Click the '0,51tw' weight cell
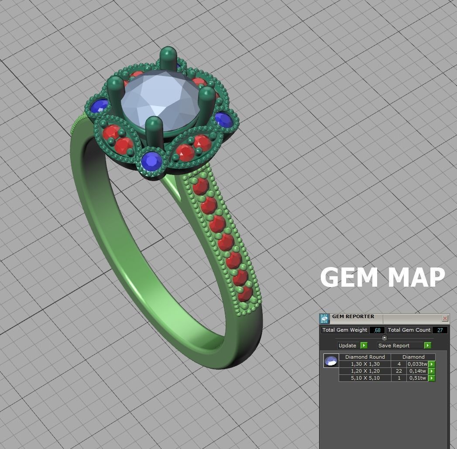457x449 pixels. coord(417,378)
